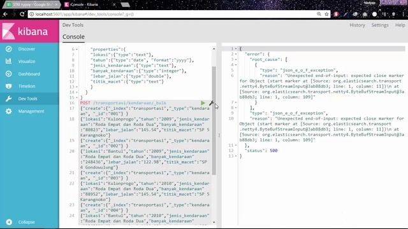The height and width of the screenshot is (229, 408).
Task: Click the "titik_macet" text mapping line
Action: pos(127,81)
